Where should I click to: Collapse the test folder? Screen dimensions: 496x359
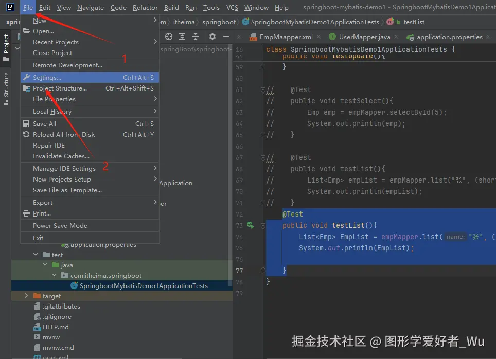(x=36, y=254)
